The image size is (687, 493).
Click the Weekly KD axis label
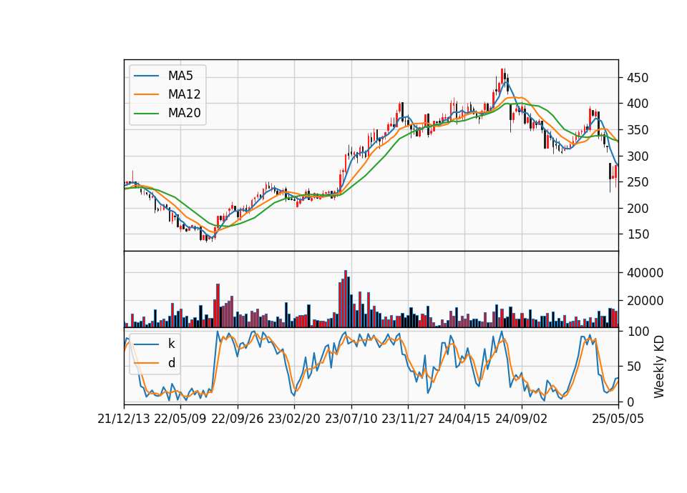(659, 367)
